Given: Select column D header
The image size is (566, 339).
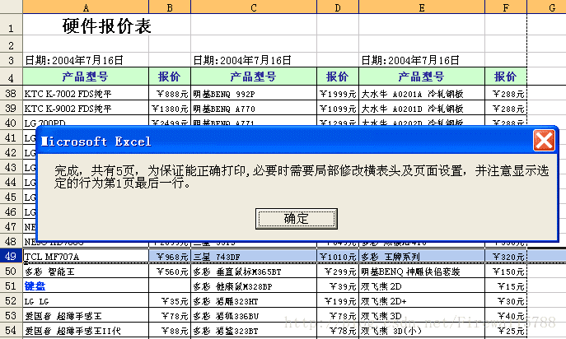Looking at the screenshot, I should point(338,7).
